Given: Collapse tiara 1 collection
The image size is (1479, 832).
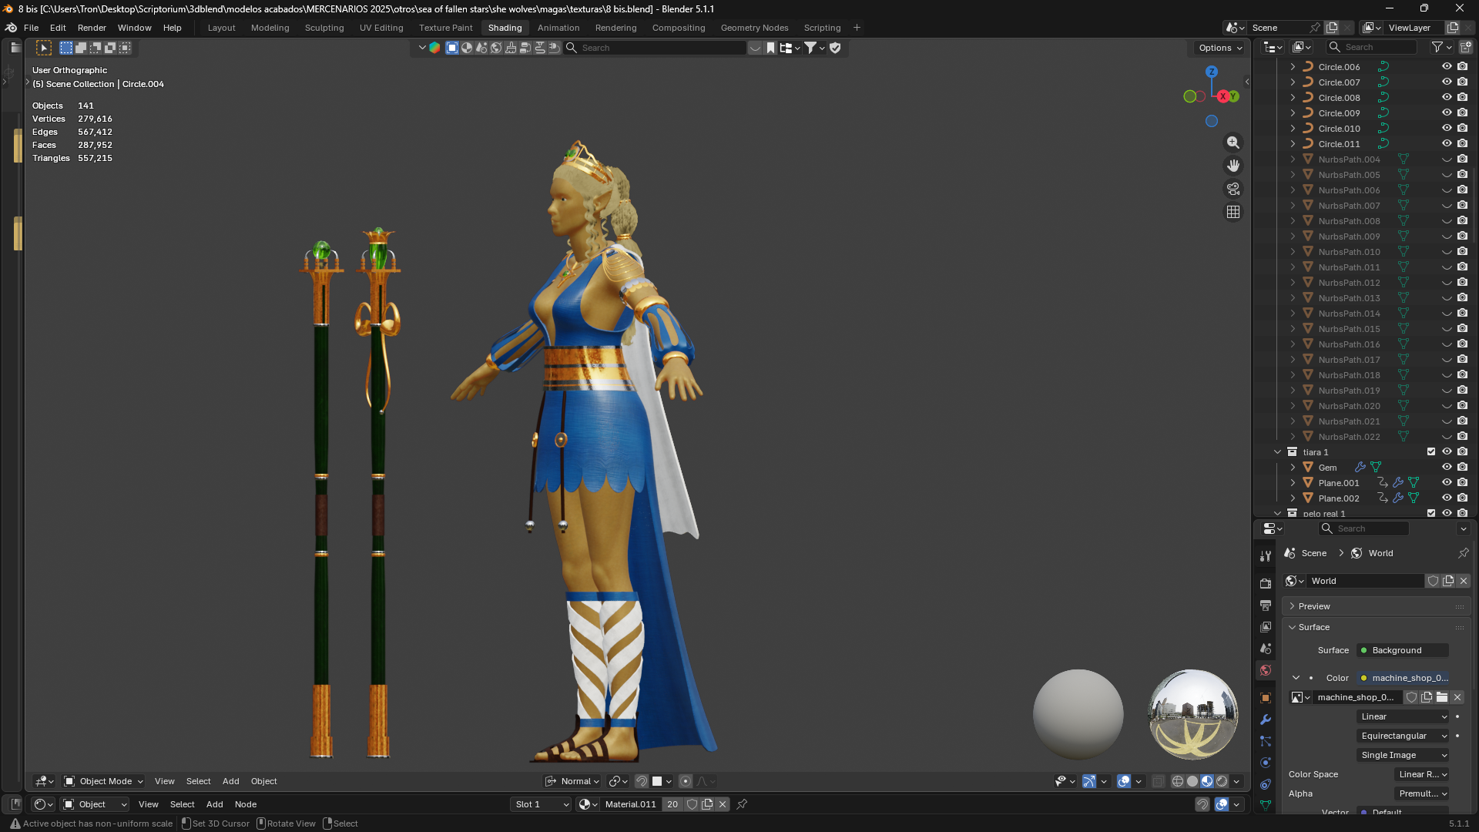Looking at the screenshot, I should pos(1277,452).
